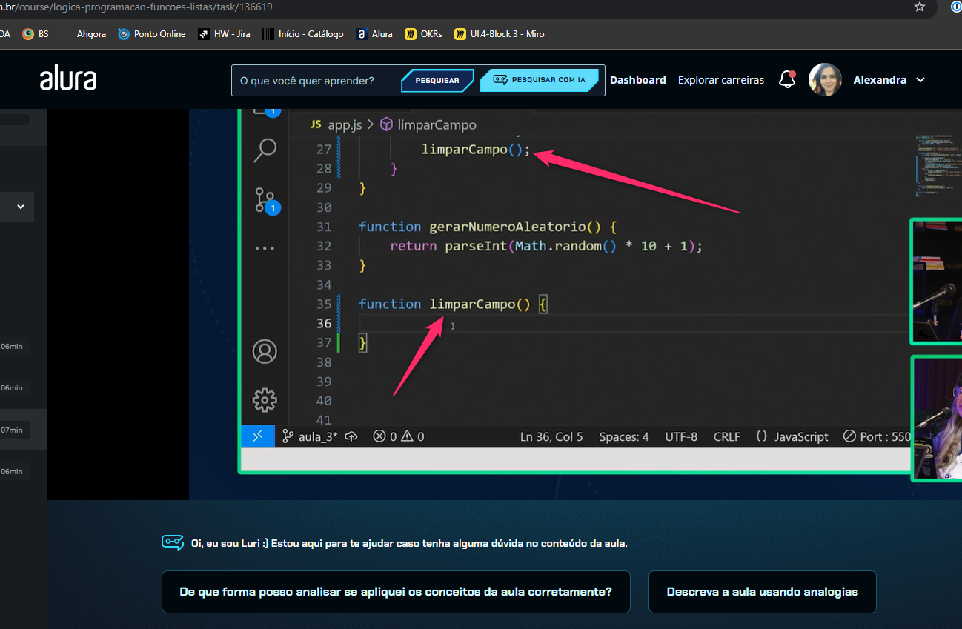
Task: Open Explorar carreiras in the navigation
Action: tap(720, 80)
